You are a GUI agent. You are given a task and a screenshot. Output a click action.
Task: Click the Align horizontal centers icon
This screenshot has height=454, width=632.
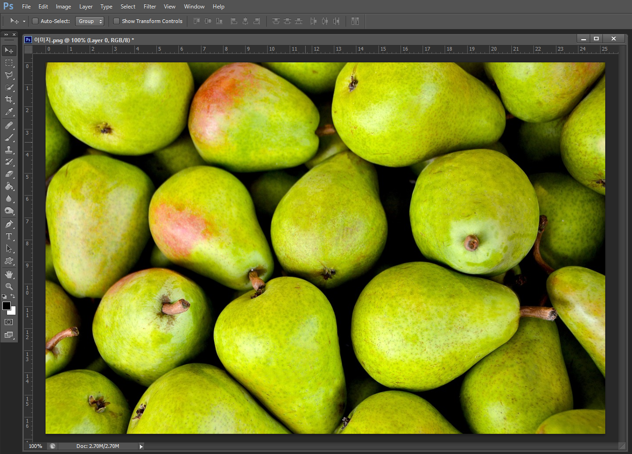point(245,21)
